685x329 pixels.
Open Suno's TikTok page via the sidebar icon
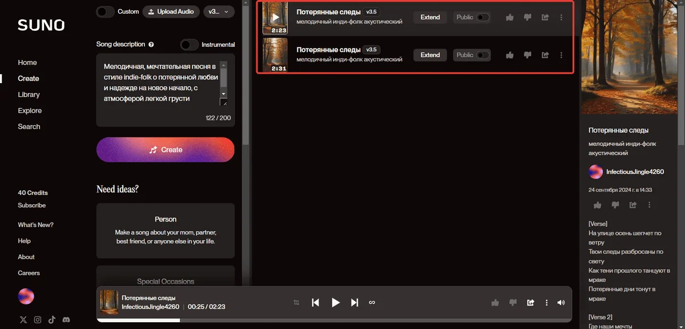coord(52,320)
